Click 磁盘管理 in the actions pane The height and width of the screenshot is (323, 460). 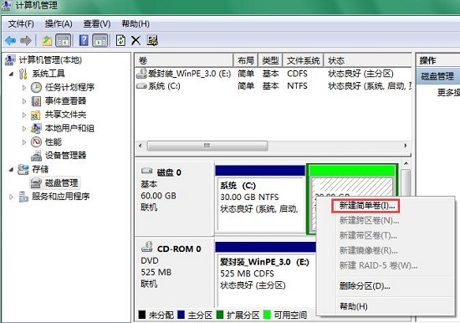[x=437, y=77]
